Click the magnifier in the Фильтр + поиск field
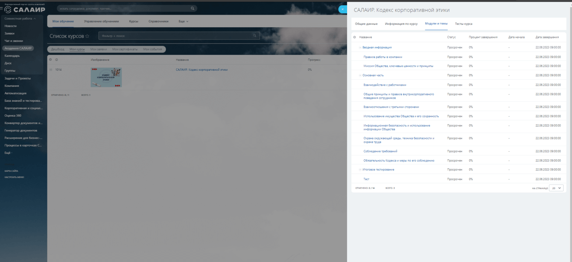 [255, 36]
